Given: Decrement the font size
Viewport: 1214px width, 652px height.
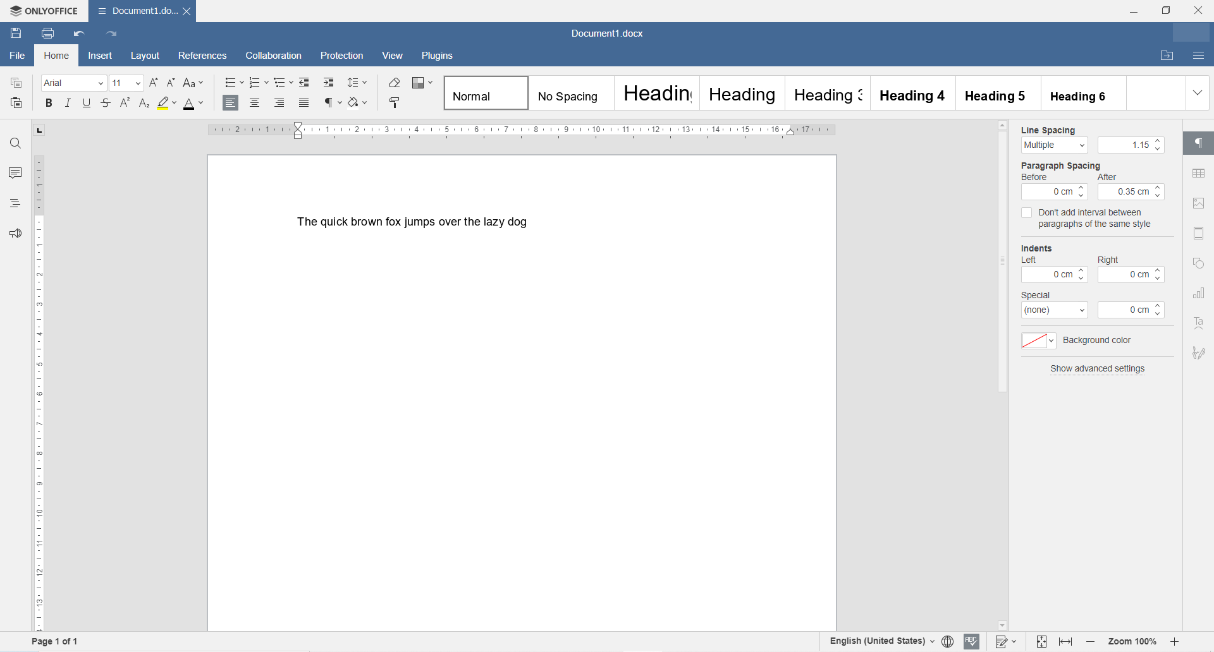Looking at the screenshot, I should [x=171, y=83].
